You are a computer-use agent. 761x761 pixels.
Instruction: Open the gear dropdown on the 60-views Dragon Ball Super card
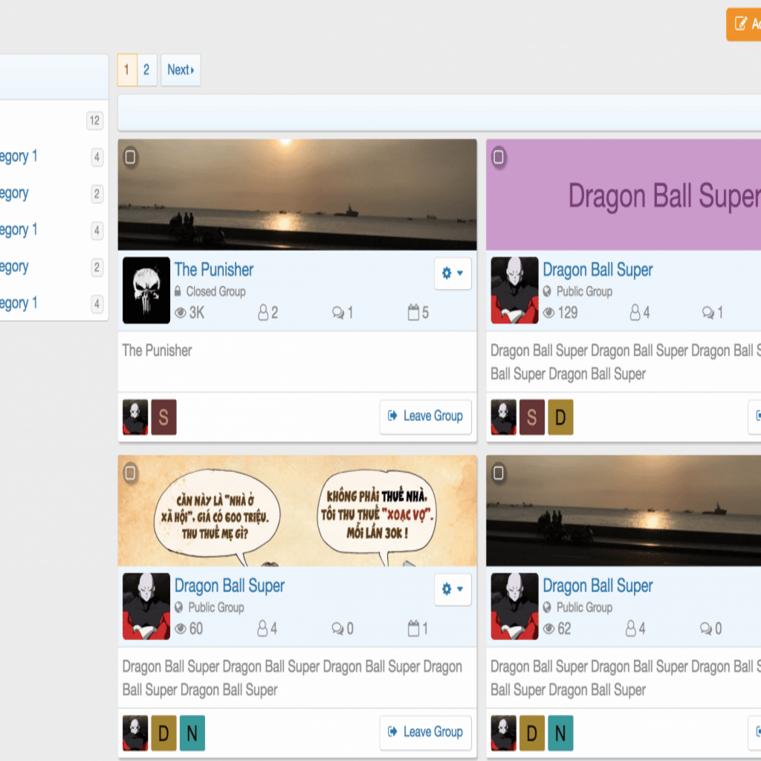(x=453, y=589)
